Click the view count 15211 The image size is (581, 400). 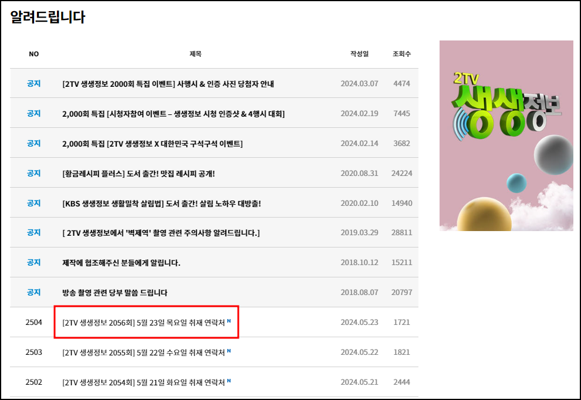pyautogui.click(x=401, y=263)
